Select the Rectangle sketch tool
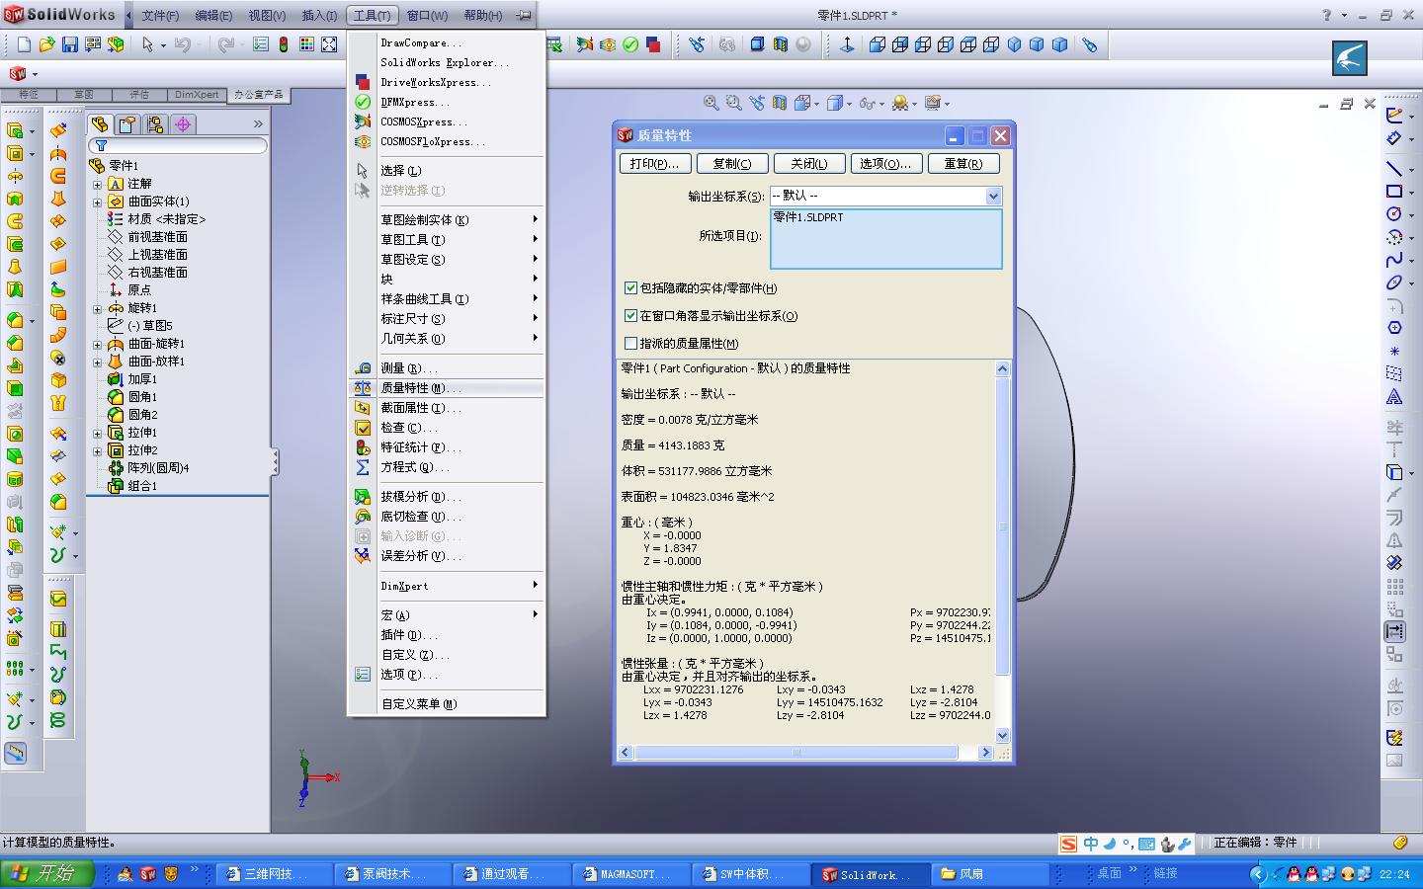This screenshot has width=1423, height=889. pos(1394,192)
